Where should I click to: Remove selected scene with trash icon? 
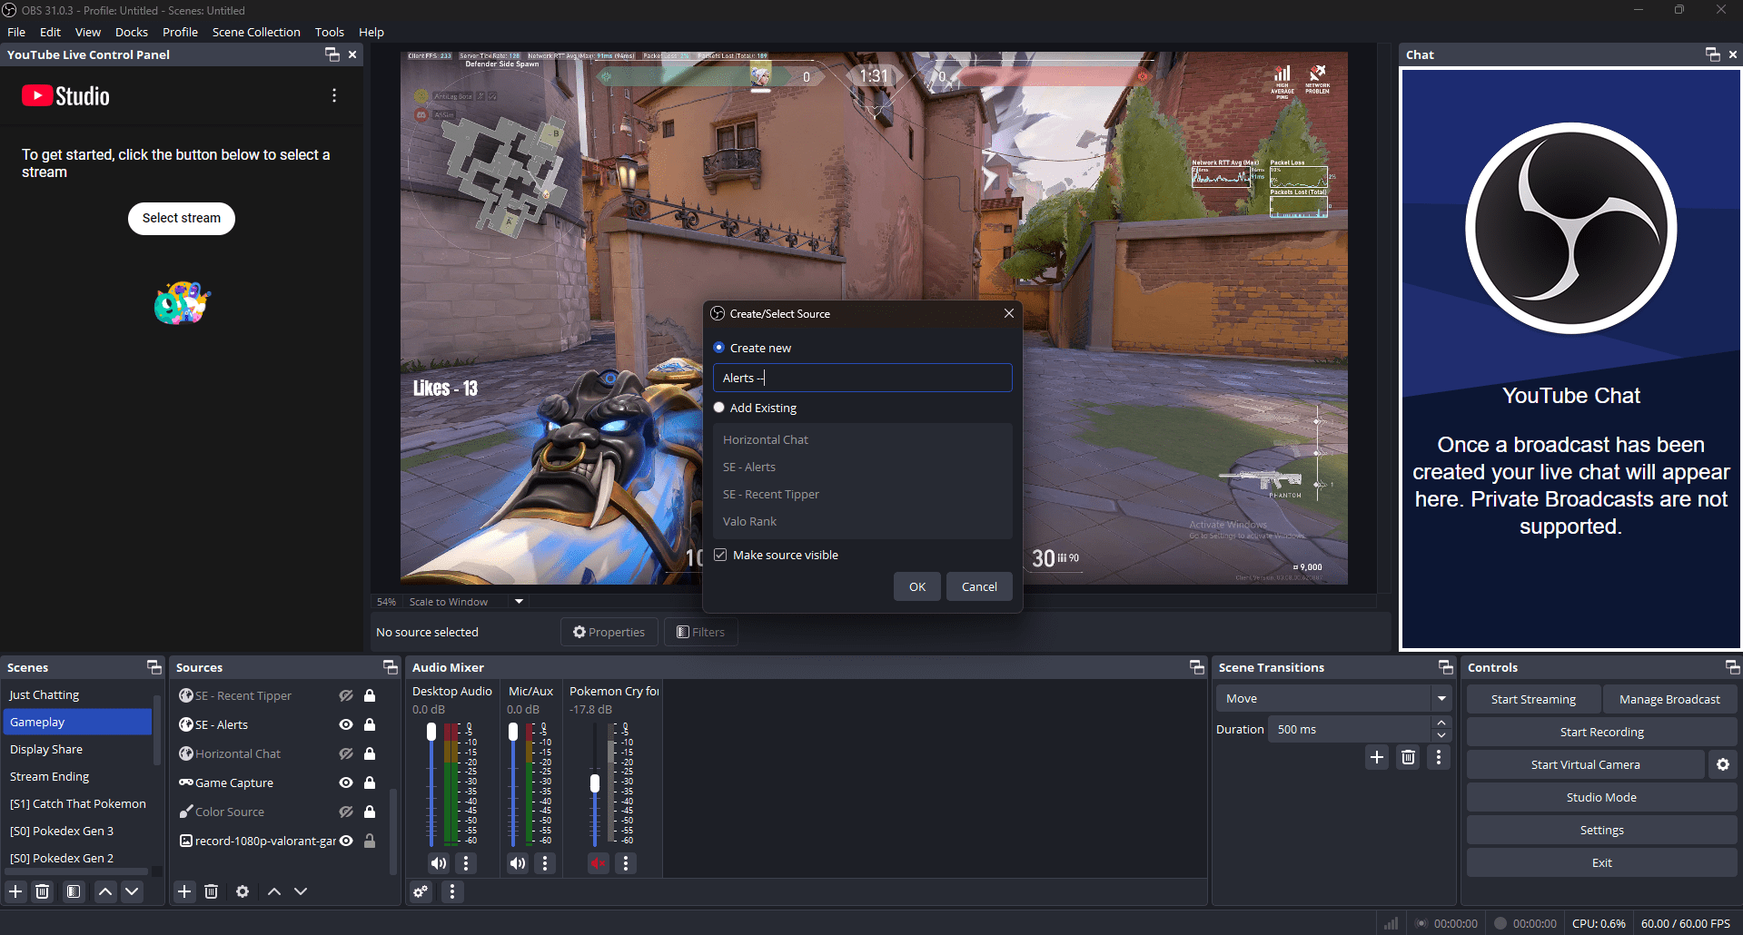[x=43, y=891]
